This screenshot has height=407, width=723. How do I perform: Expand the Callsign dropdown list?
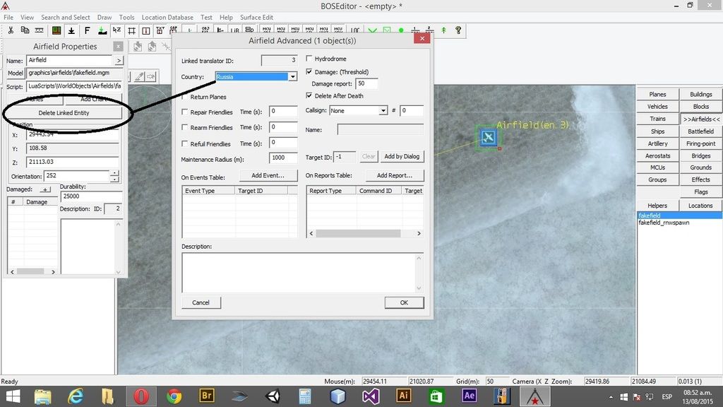[383, 111]
